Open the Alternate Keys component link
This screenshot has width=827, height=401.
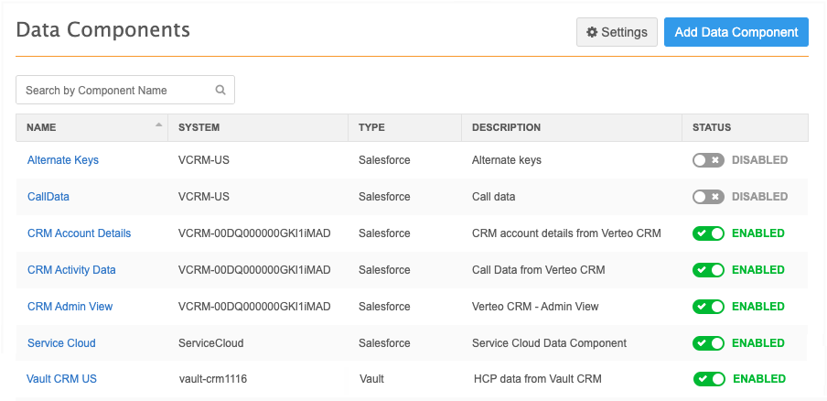click(63, 160)
